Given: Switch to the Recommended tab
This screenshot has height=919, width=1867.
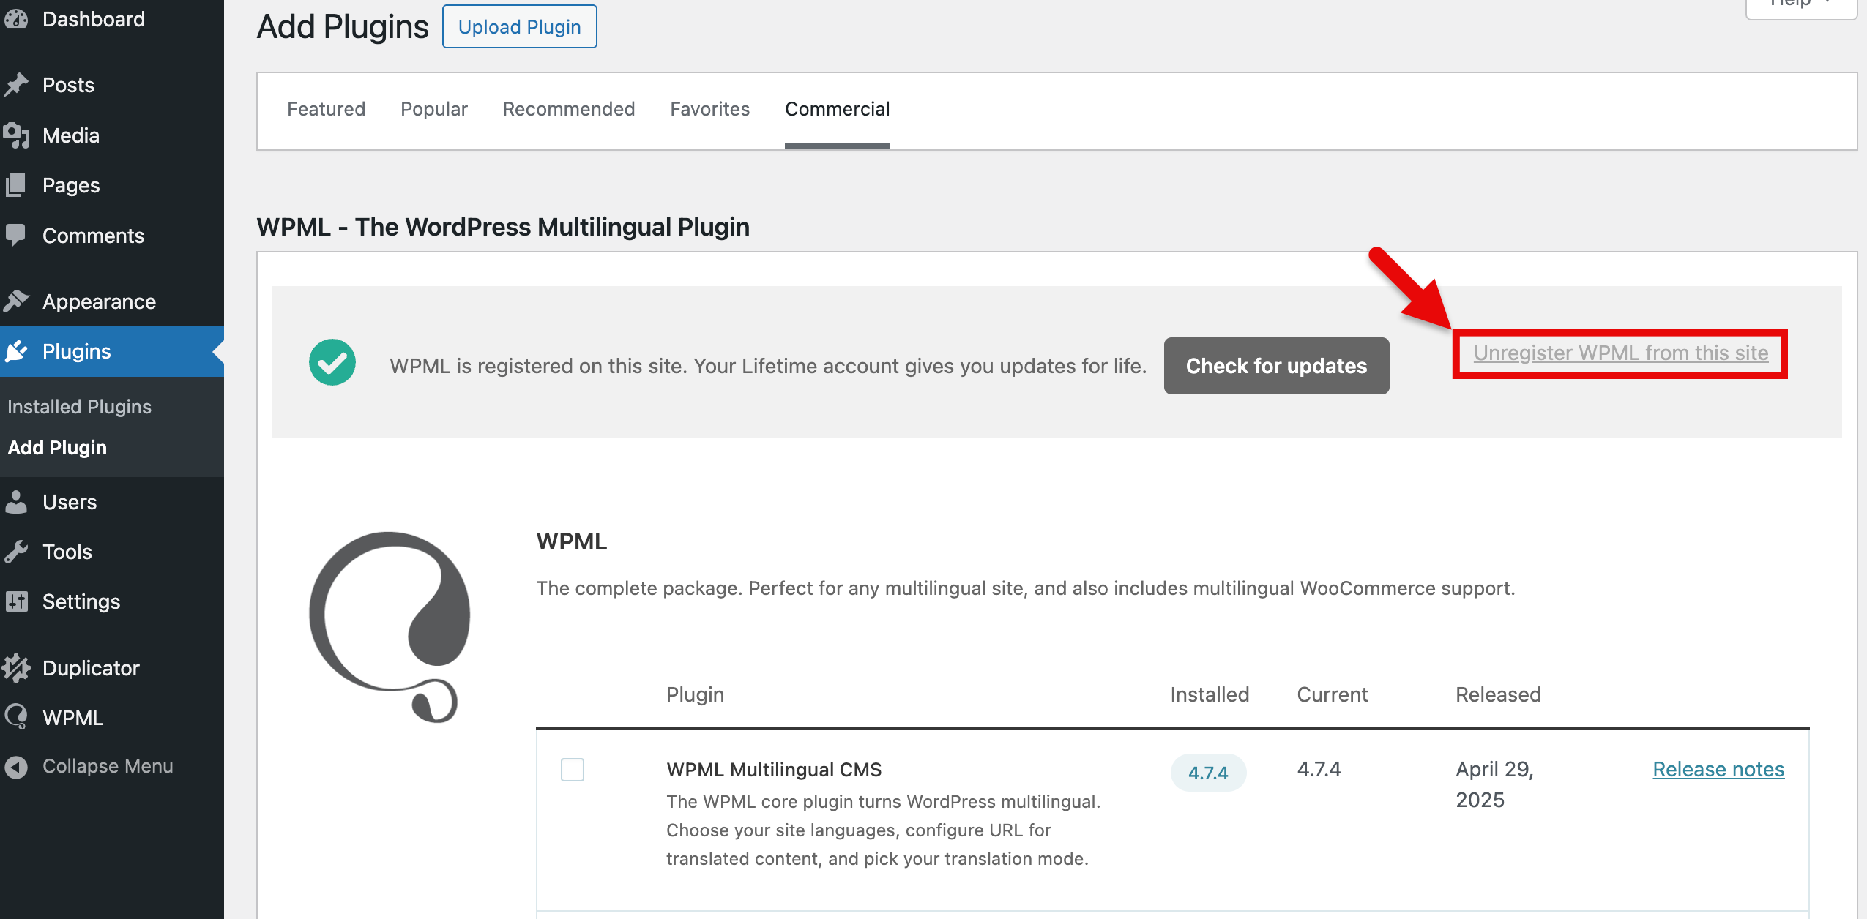Looking at the screenshot, I should tap(569, 109).
